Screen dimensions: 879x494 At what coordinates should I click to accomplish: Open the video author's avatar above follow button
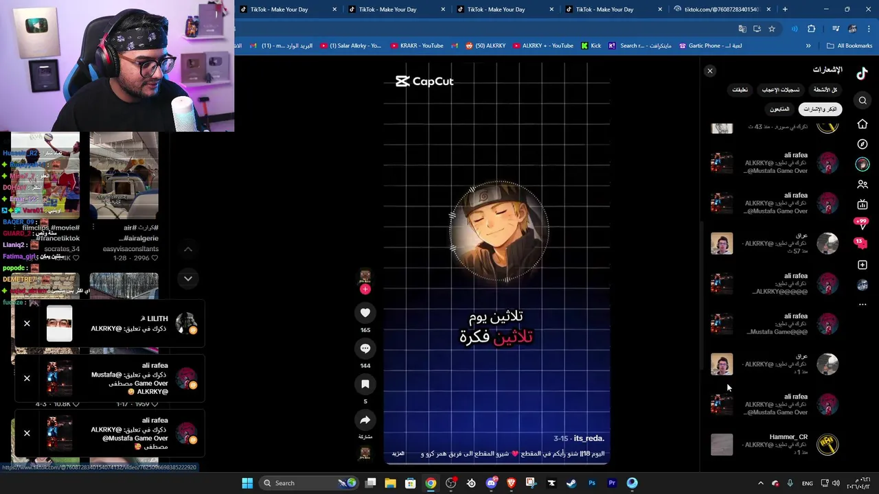(x=365, y=276)
